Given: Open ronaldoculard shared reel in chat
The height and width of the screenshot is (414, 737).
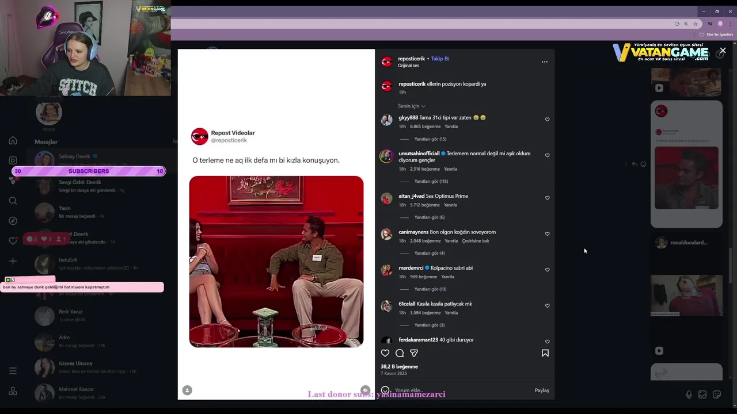Looking at the screenshot, I should point(686,296).
